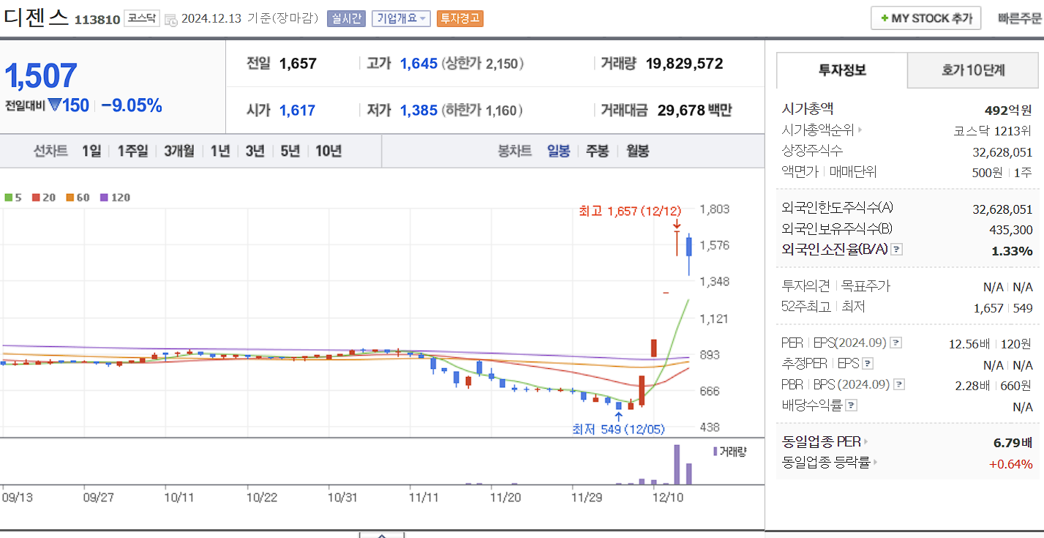
Task: Click the EPS(2024.09) question mark icon
Action: [896, 343]
